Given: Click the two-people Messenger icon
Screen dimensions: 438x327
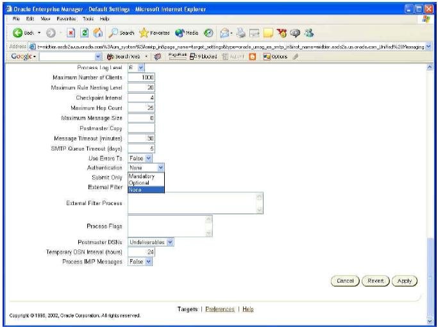Looking at the screenshot, I should pos(309,33).
